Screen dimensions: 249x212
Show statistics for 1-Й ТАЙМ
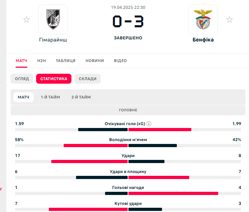[x=50, y=97]
